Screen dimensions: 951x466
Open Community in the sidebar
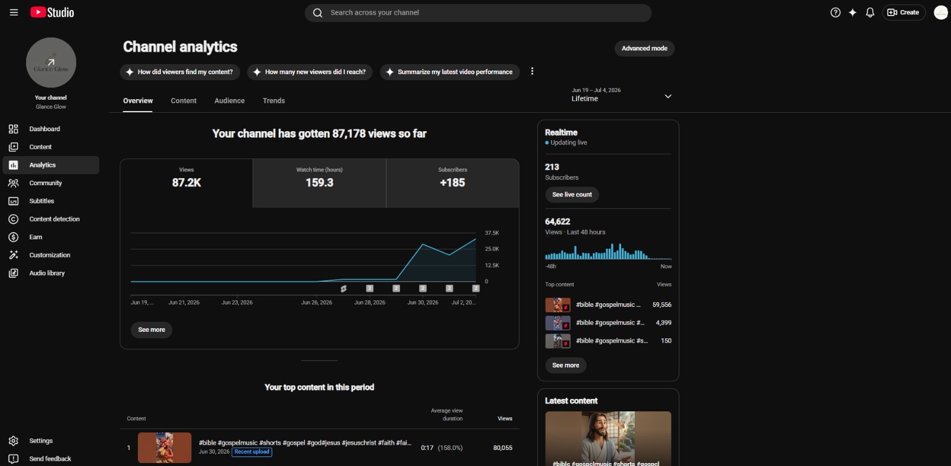[51, 183]
